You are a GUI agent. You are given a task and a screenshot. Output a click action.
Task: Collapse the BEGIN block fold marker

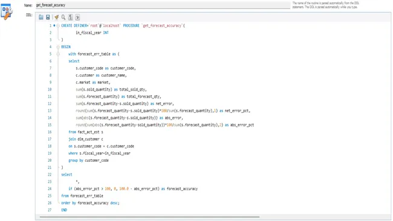point(58,47)
